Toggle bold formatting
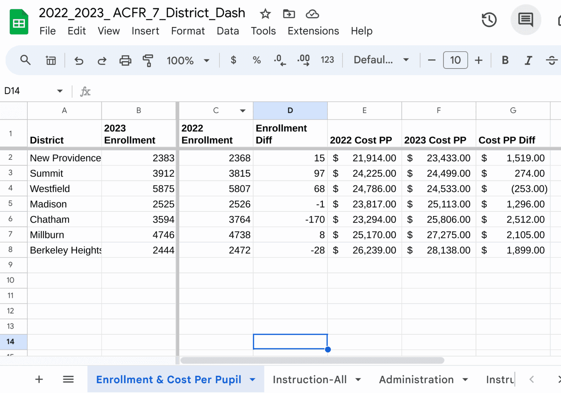Screen dimensions: 561x393 tap(505, 60)
